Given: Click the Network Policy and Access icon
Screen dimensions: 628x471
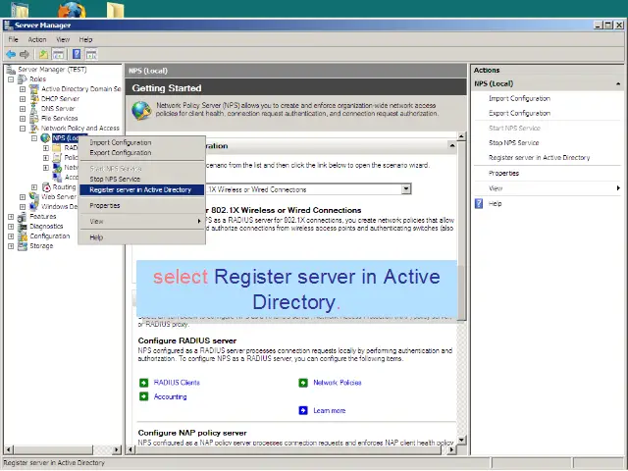Looking at the screenshot, I should [x=34, y=129].
